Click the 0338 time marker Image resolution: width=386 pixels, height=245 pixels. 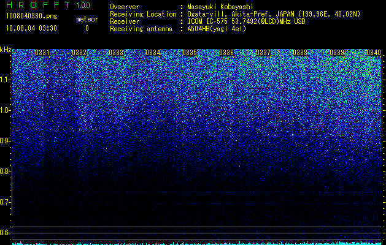pos(300,53)
